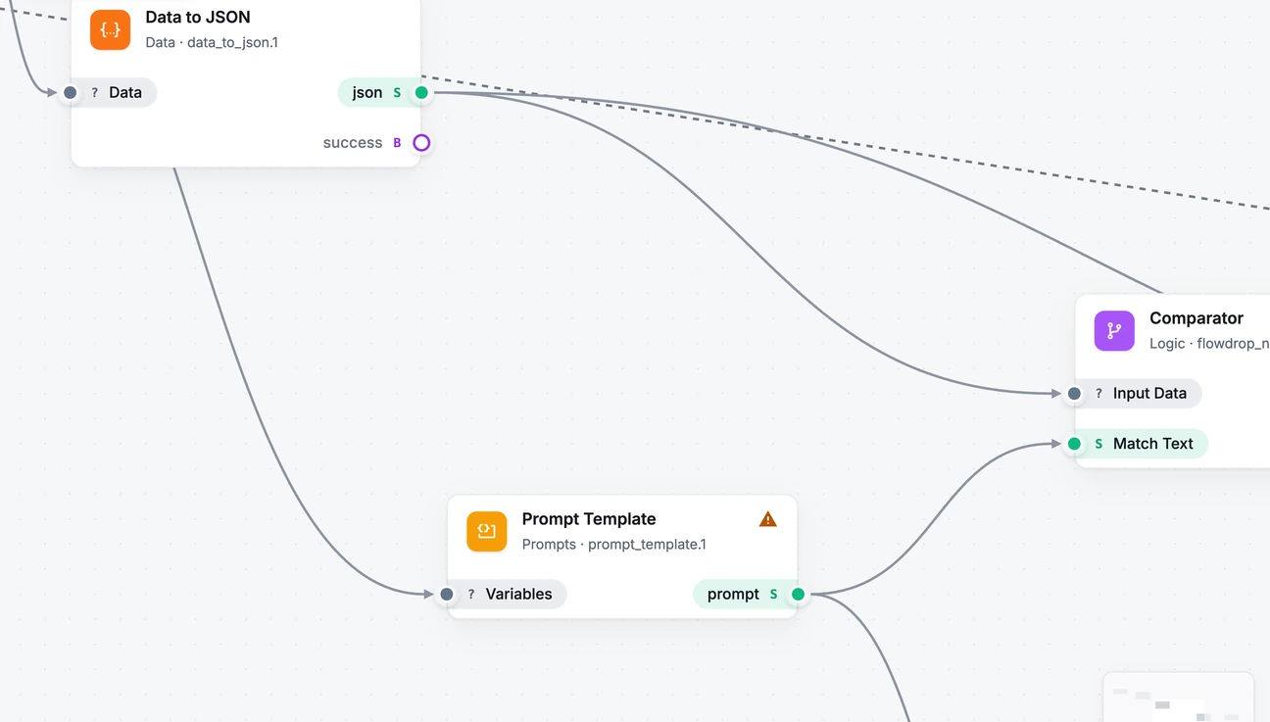
Task: Click the Prompt Template node icon
Action: 487,532
